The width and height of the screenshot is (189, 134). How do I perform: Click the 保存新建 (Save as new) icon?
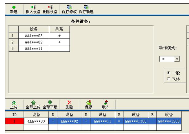tap(86, 7)
